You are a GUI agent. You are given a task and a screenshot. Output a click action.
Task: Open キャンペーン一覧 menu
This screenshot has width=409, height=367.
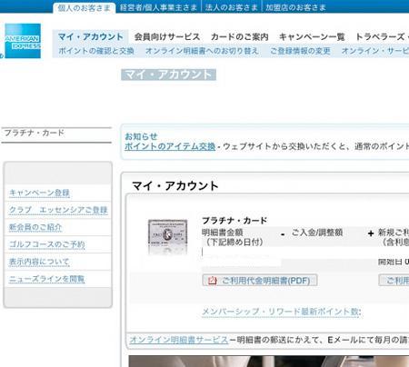pyautogui.click(x=312, y=37)
